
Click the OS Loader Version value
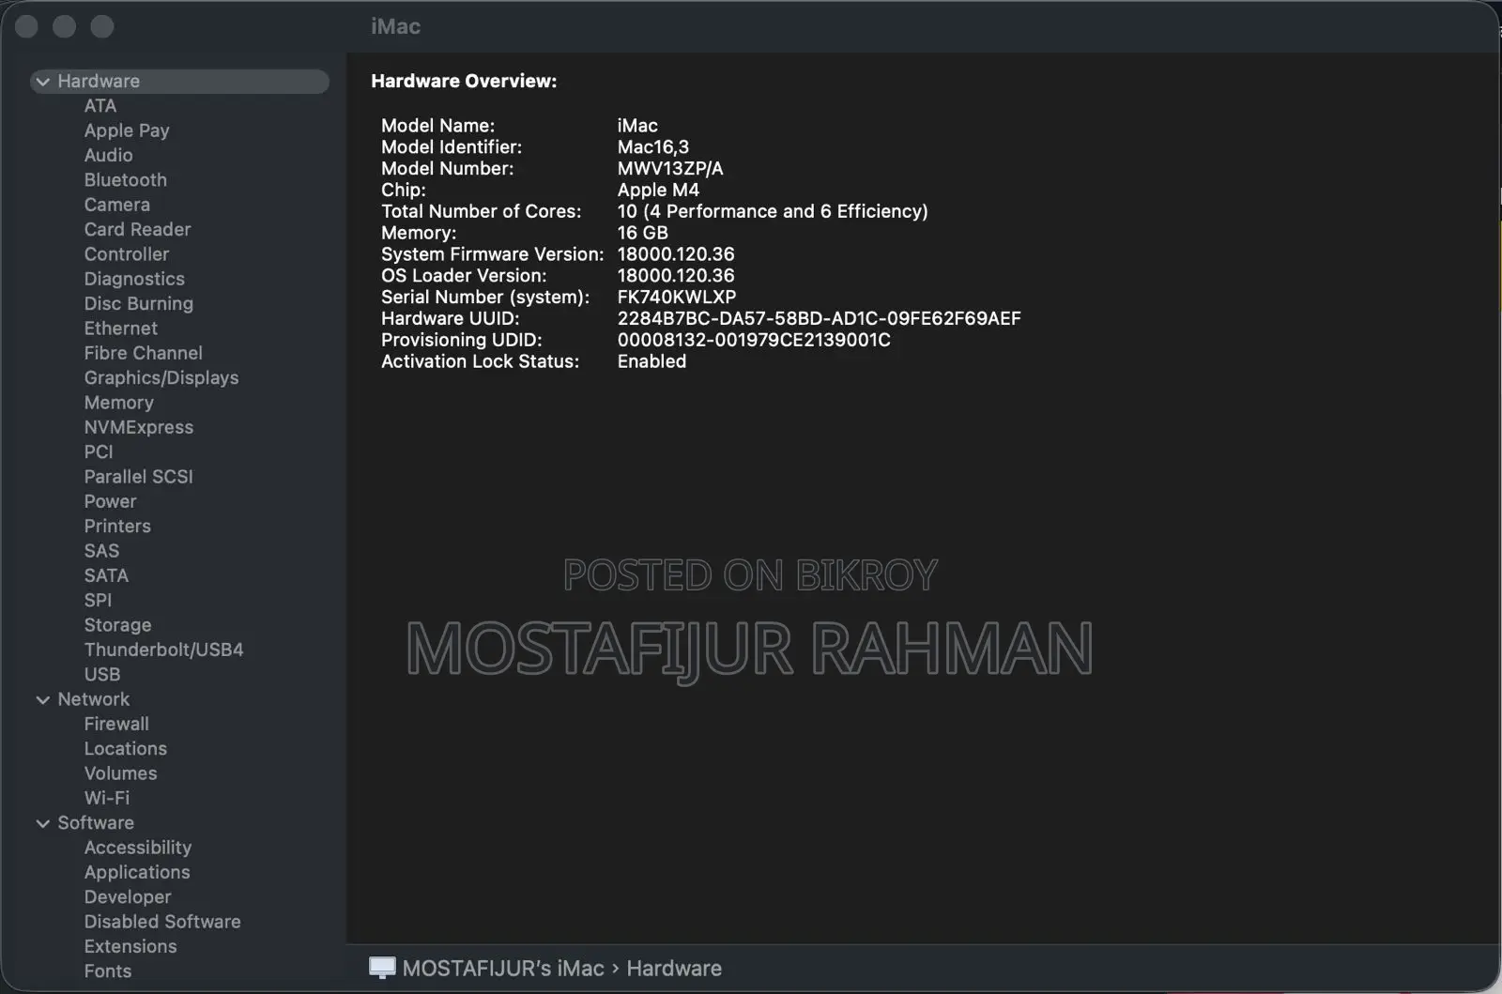coord(676,276)
